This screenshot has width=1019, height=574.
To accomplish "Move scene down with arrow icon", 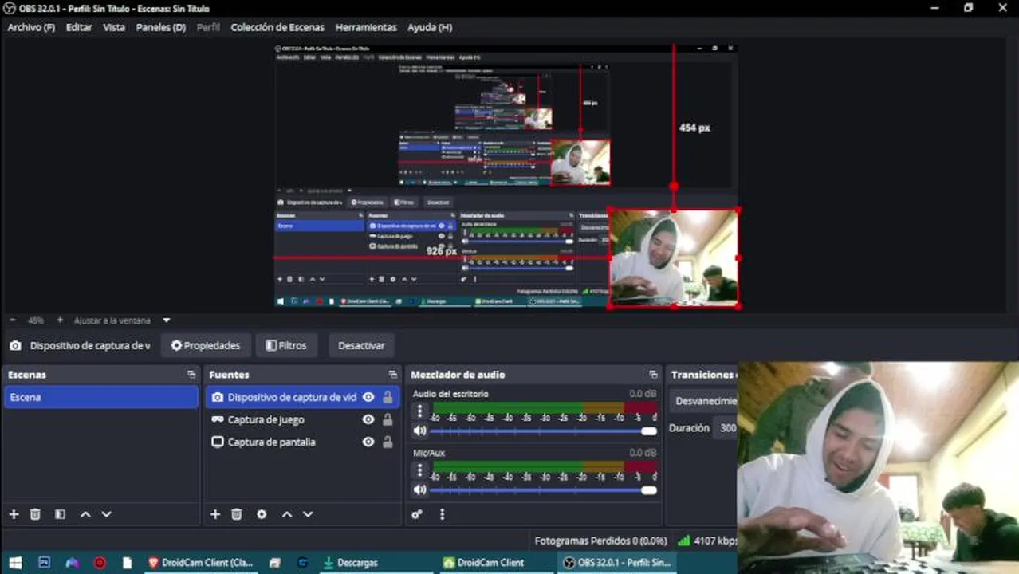I will [x=106, y=514].
